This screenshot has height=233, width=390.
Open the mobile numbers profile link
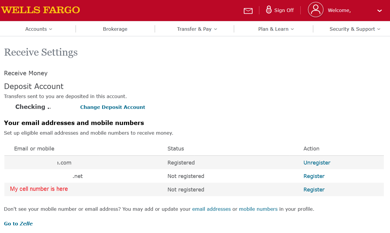258,209
